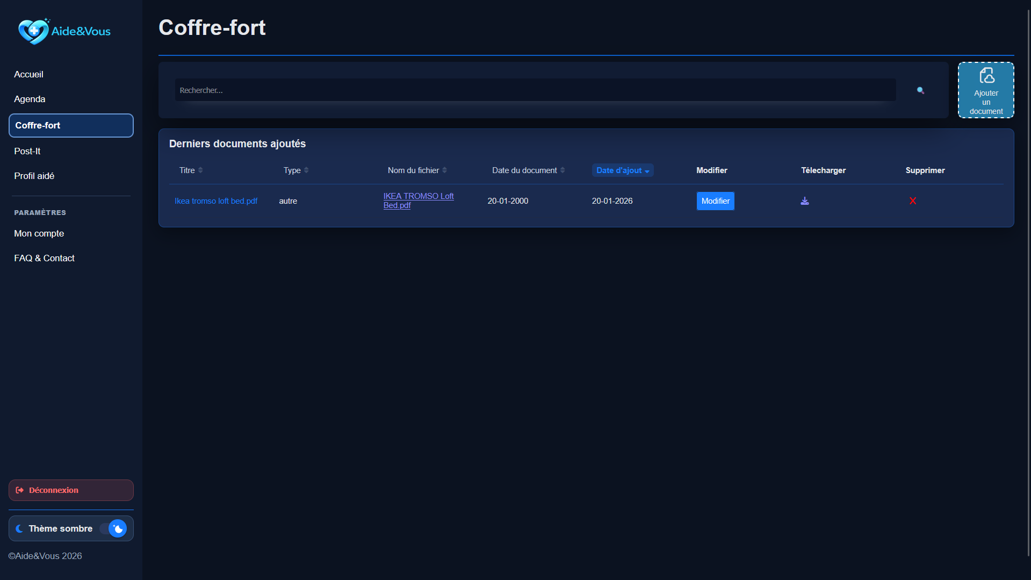Open the Post-It section
Viewport: 1031px width, 580px height.
[x=27, y=151]
